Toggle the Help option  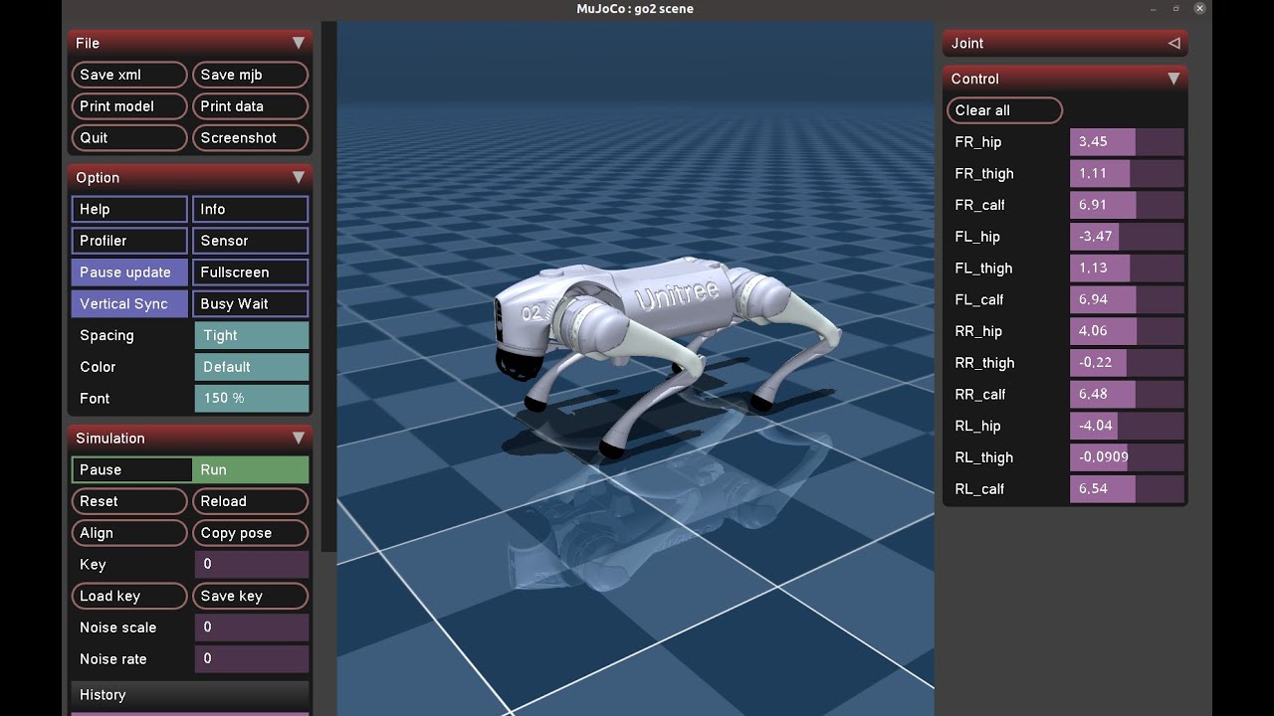(x=129, y=209)
